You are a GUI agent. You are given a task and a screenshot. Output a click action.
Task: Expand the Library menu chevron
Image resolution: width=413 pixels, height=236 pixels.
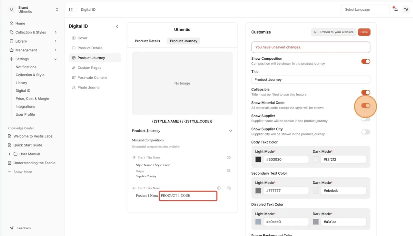(x=56, y=41)
